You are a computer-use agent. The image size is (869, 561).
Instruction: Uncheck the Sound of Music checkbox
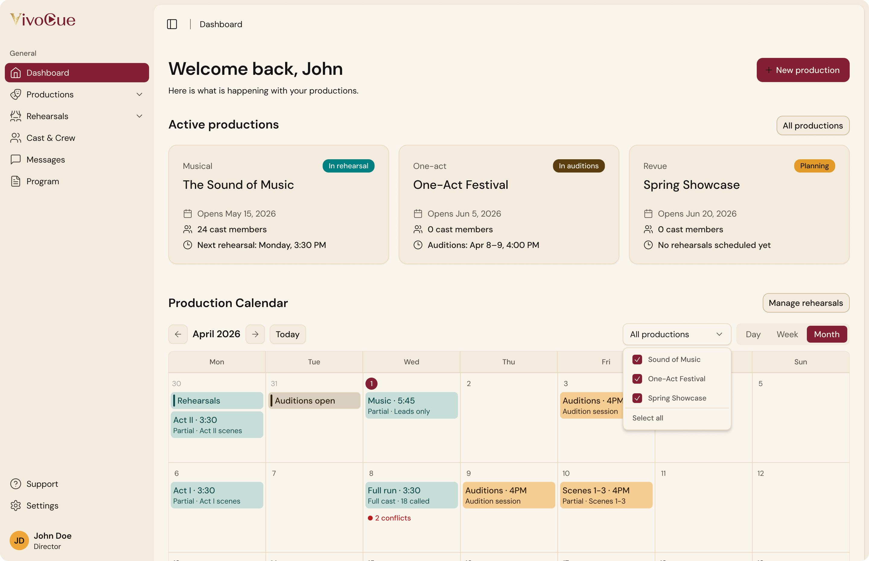[x=637, y=360]
